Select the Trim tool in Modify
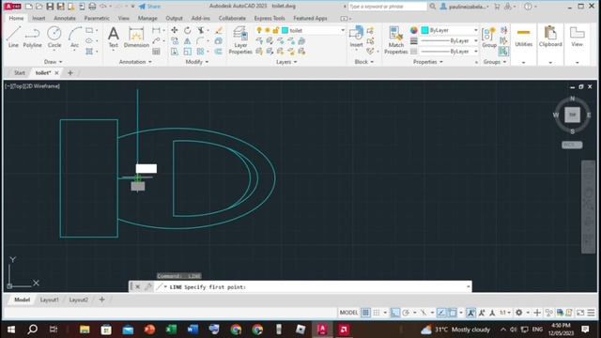 [200, 30]
